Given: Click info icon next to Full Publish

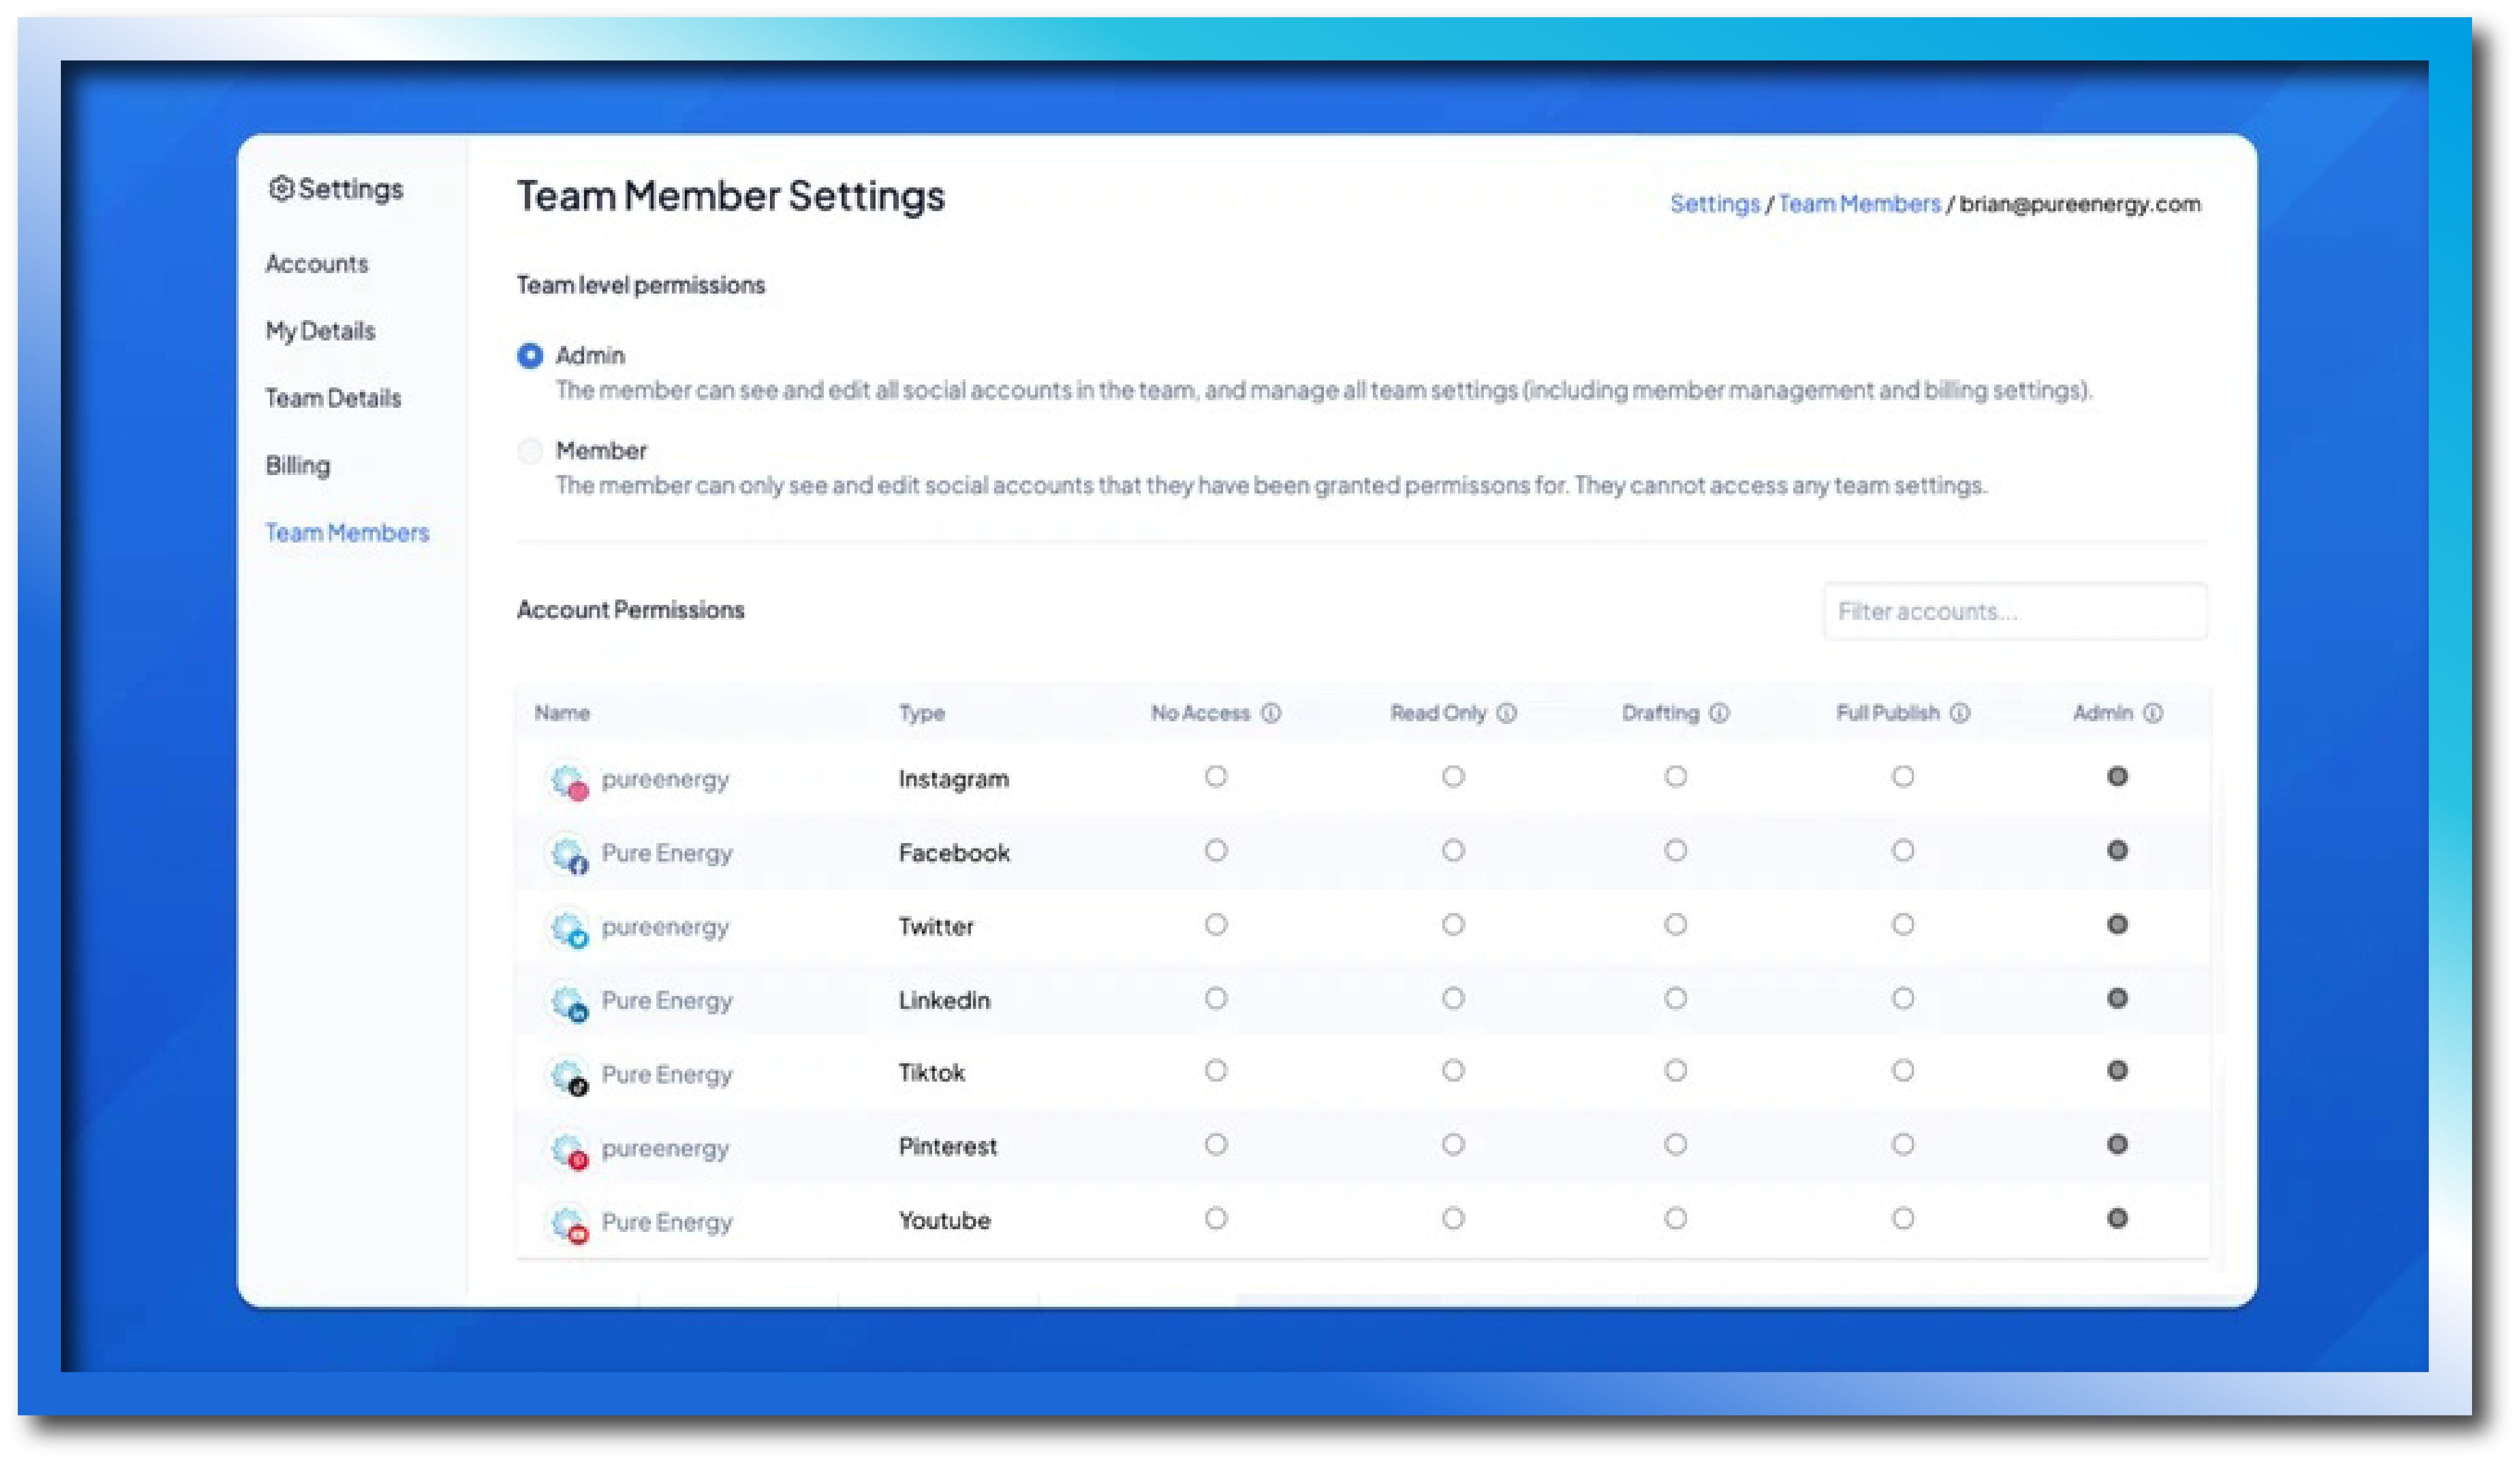Looking at the screenshot, I should pyautogui.click(x=1960, y=713).
